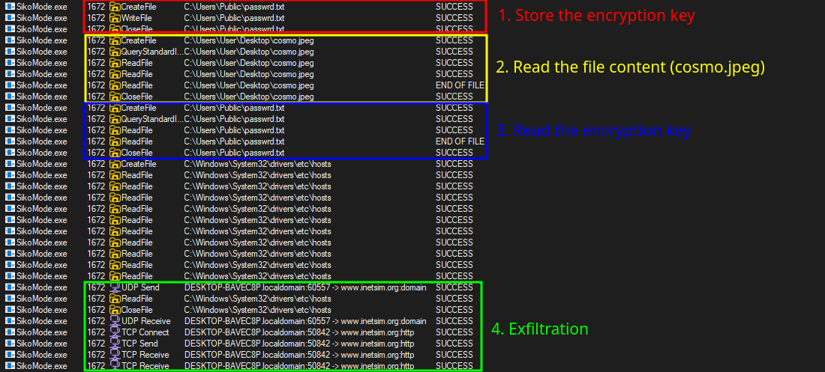The width and height of the screenshot is (825, 372).
Task: Click the network icon beside UDP Send
Action: pyautogui.click(x=115, y=287)
